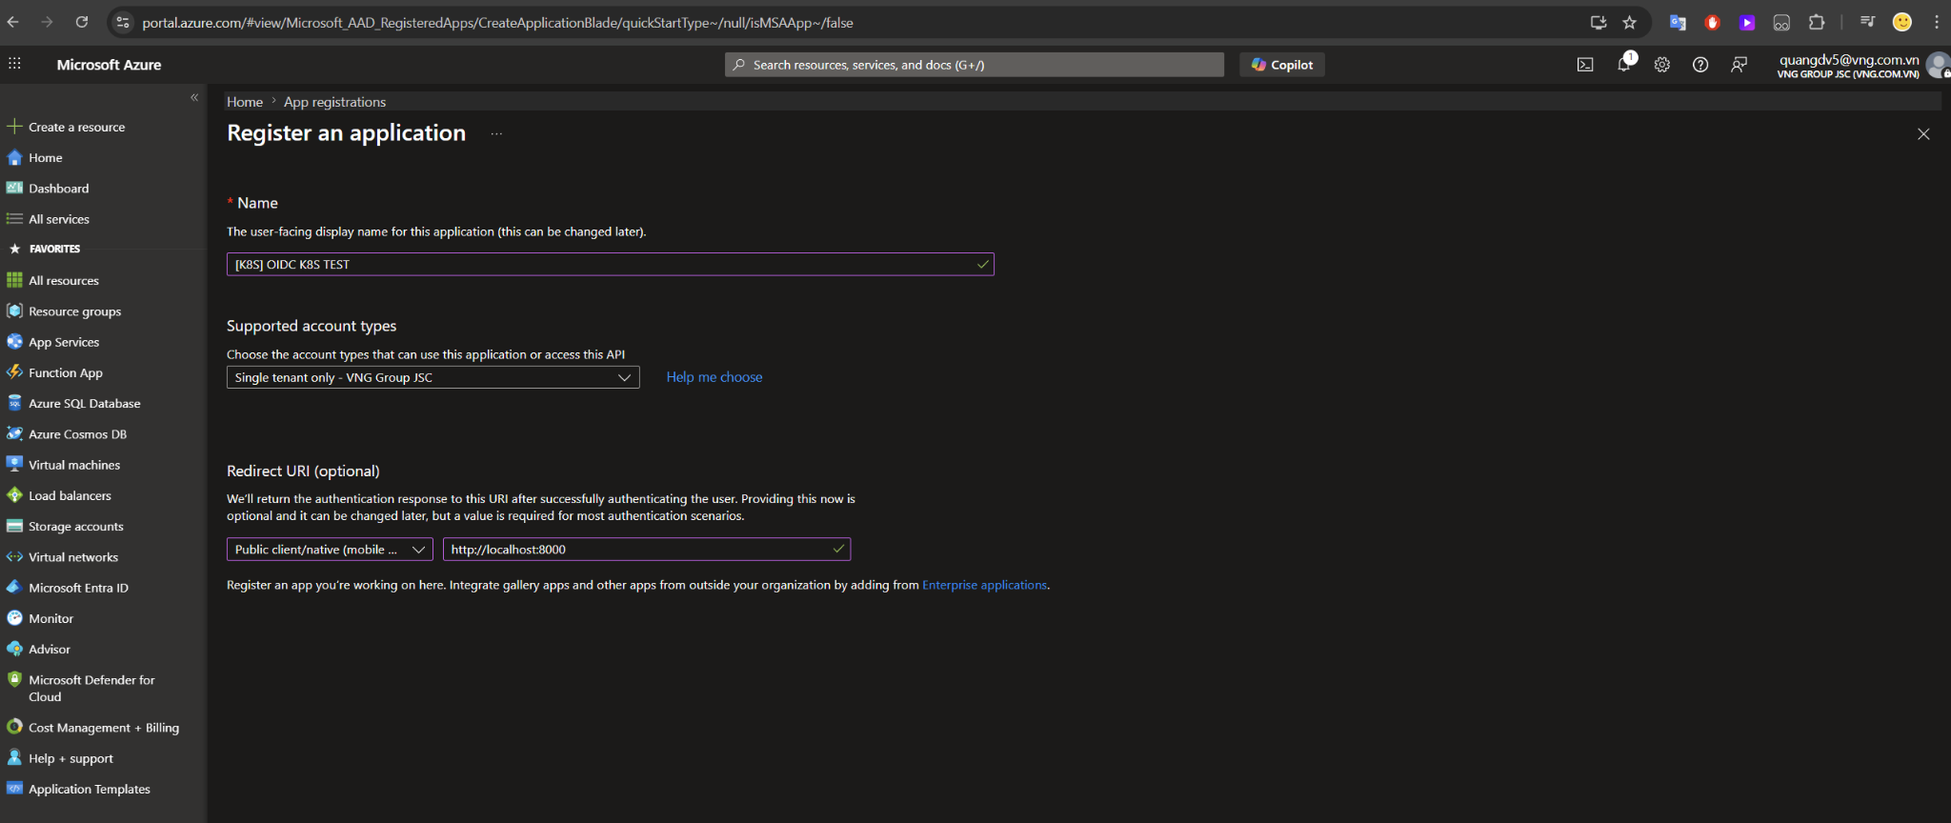
Task: Open Storage accounts icon
Action: [x=14, y=526]
